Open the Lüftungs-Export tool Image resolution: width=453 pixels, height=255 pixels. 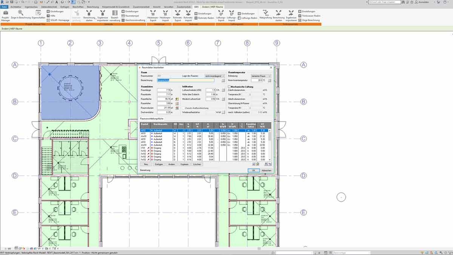[x=220, y=15]
